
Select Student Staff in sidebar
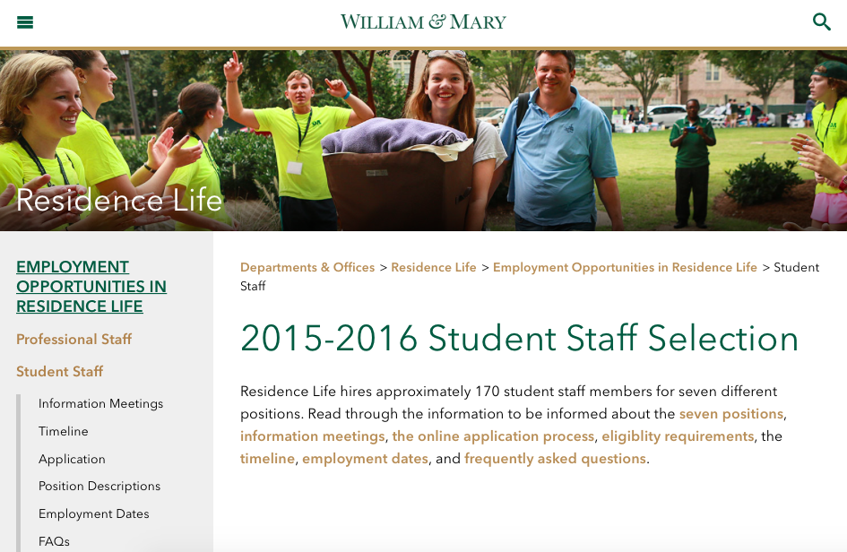(x=59, y=372)
